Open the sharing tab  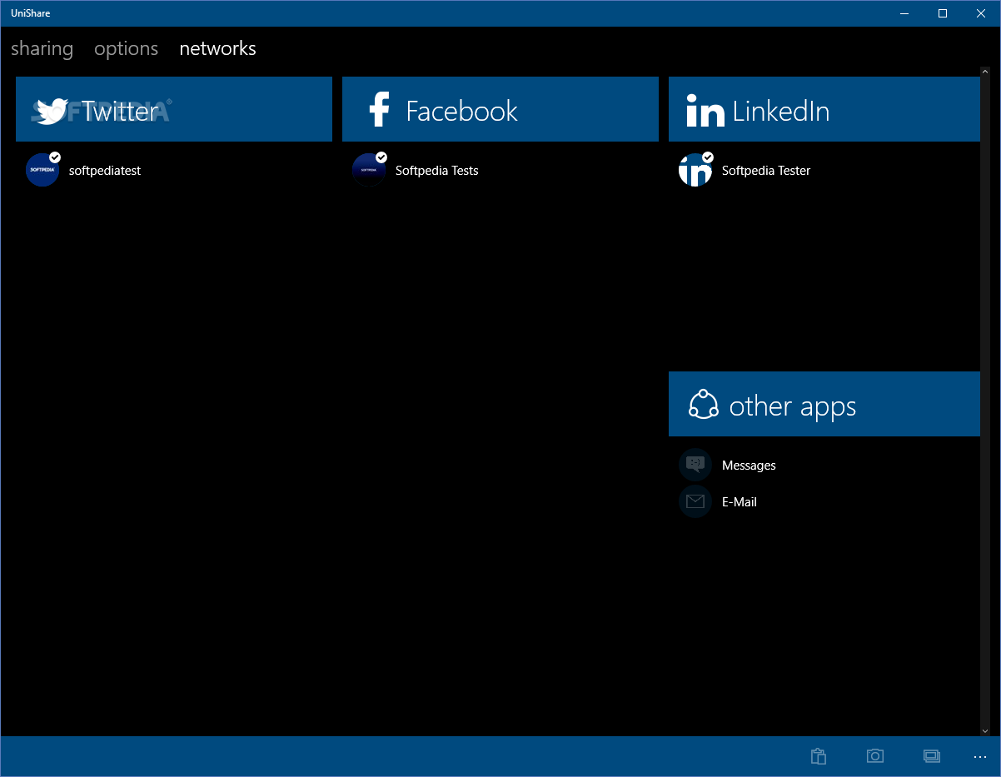click(42, 48)
